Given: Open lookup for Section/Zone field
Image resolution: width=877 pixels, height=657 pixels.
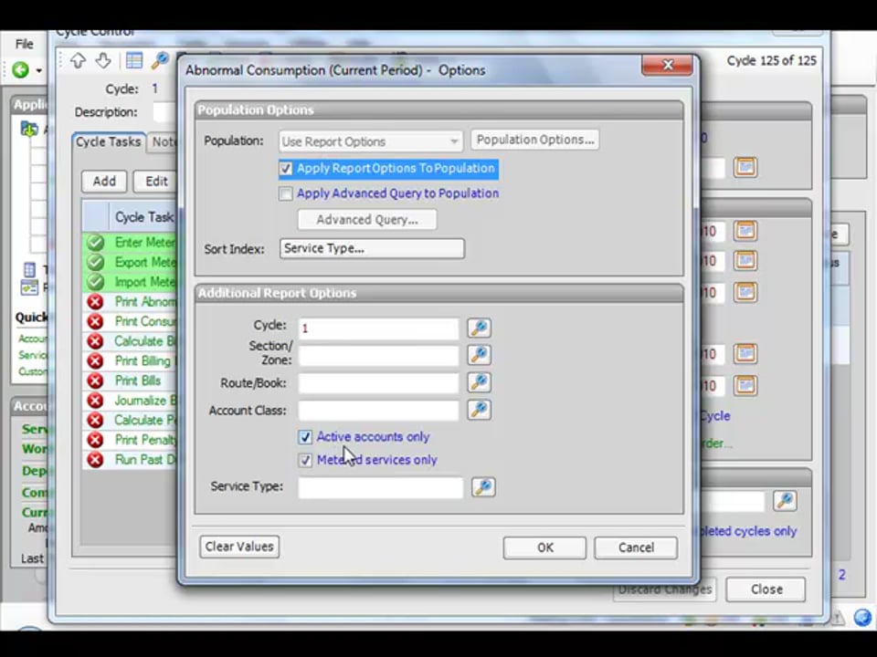Looking at the screenshot, I should click(x=480, y=355).
